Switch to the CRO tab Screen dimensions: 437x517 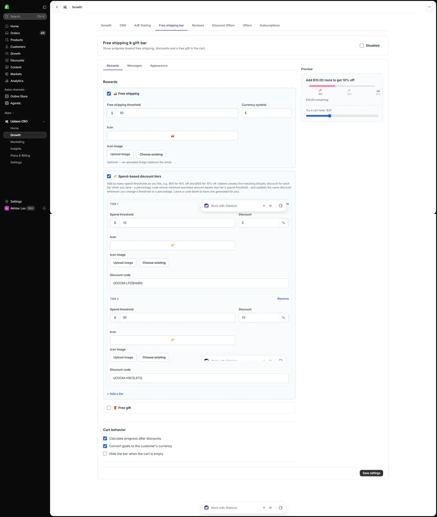click(123, 25)
